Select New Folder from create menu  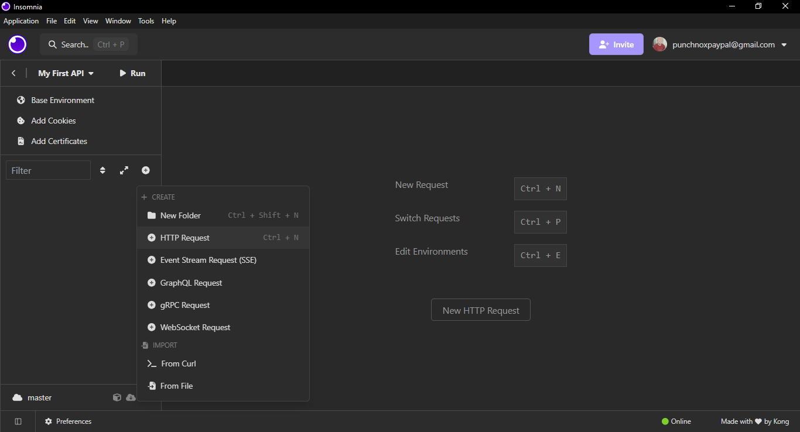click(223, 215)
